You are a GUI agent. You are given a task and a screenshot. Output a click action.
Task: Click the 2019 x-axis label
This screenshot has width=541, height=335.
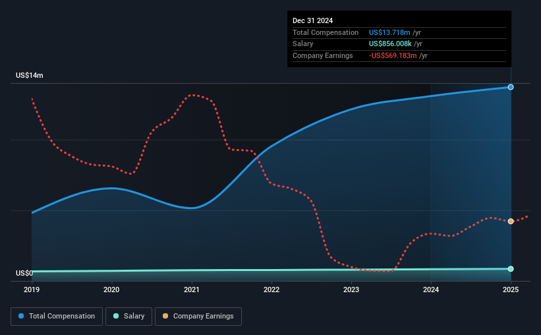(32, 289)
